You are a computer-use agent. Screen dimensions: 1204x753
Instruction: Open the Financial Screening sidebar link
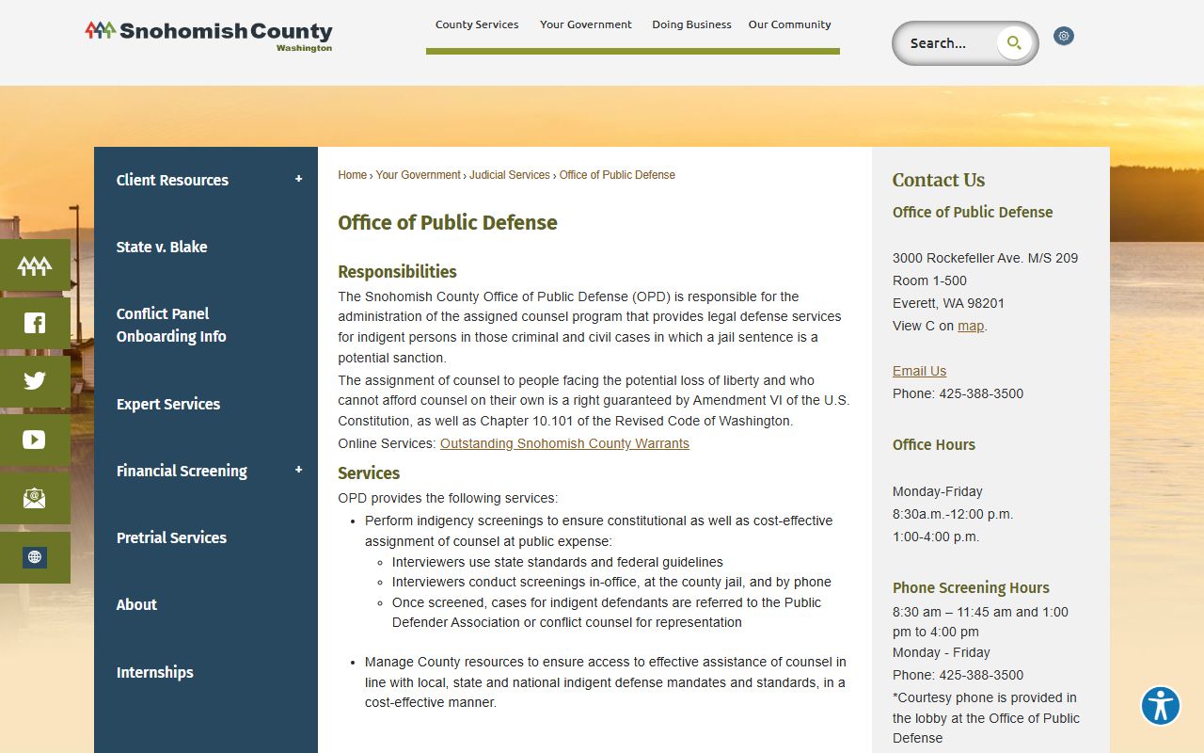pos(182,471)
